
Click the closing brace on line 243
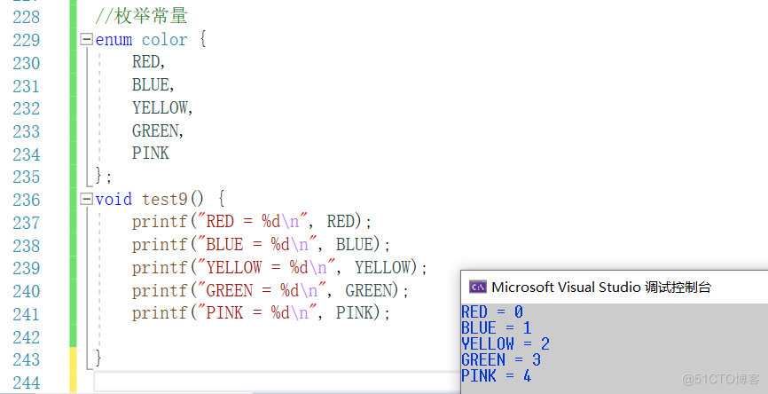coord(98,359)
